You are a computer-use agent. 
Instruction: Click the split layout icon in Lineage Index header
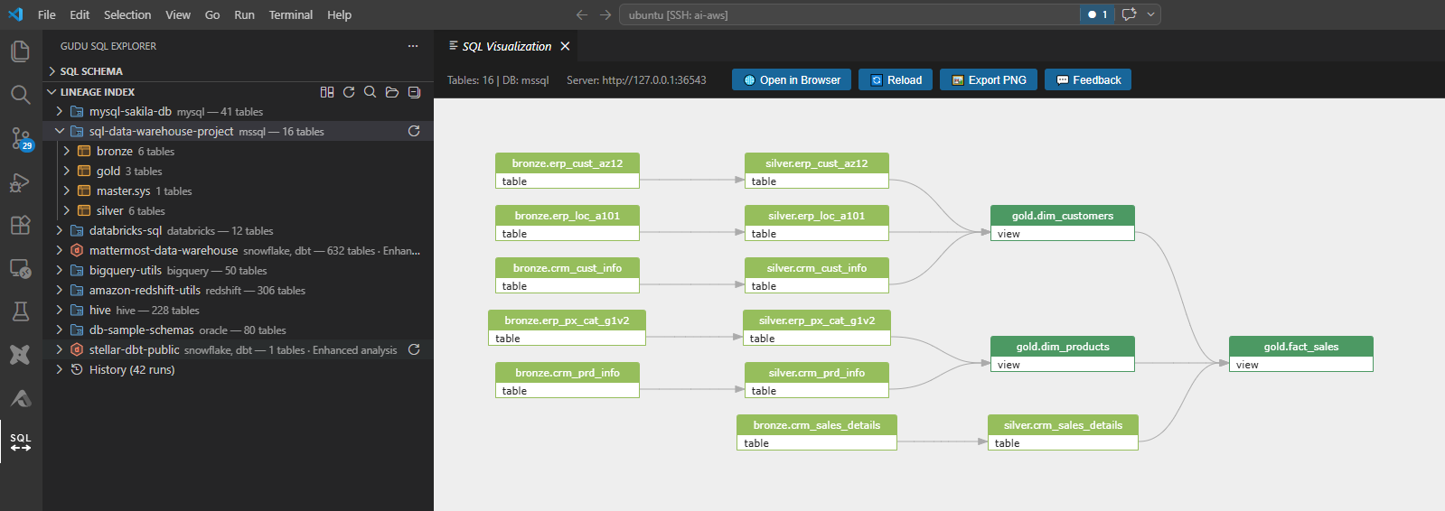(x=327, y=92)
